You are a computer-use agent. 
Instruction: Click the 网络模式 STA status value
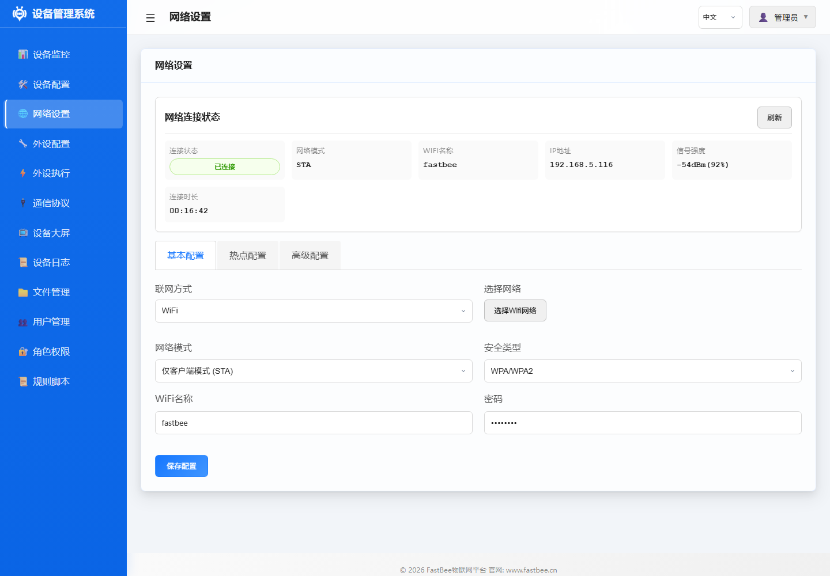click(303, 165)
